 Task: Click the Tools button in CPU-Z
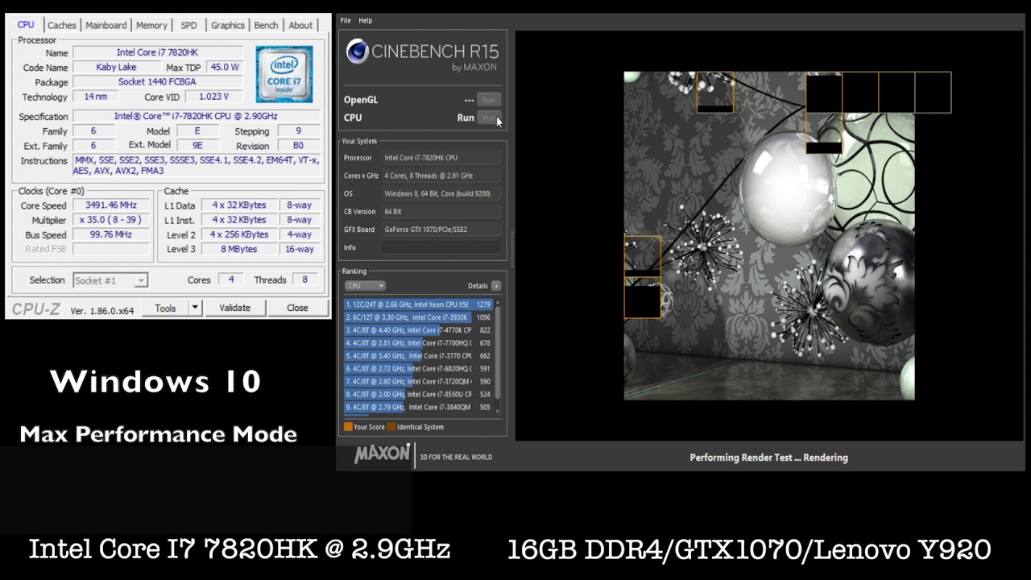click(165, 308)
